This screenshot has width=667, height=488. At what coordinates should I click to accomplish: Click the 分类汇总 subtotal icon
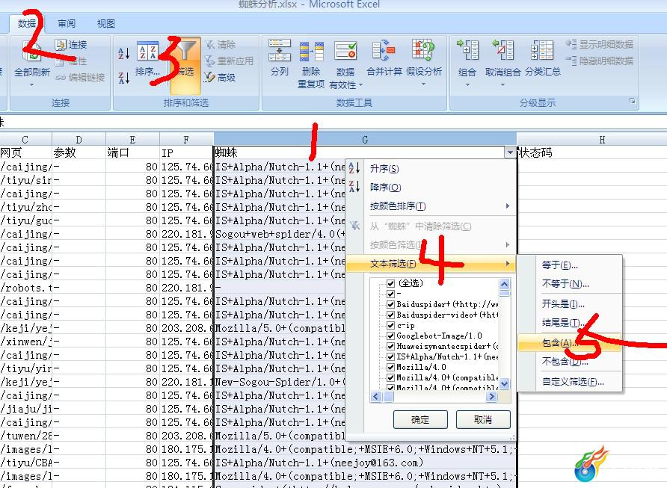pyautogui.click(x=542, y=50)
